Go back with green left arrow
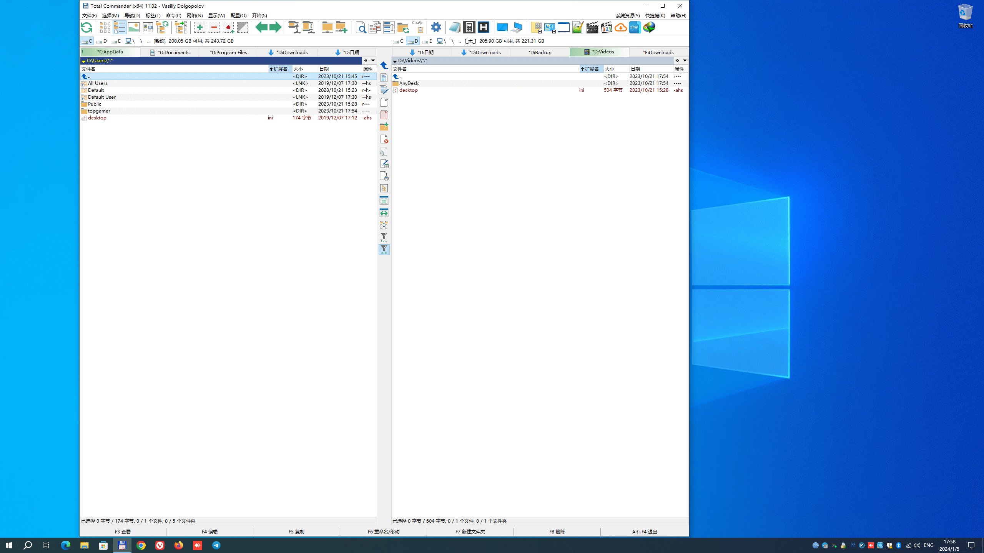Image resolution: width=984 pixels, height=553 pixels. (x=261, y=27)
